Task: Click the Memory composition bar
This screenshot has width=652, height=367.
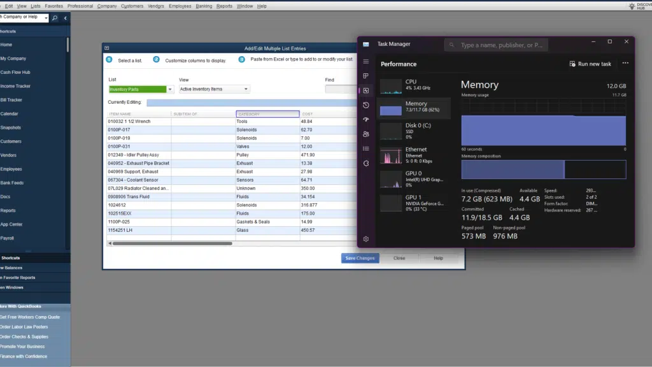Action: coord(544,169)
